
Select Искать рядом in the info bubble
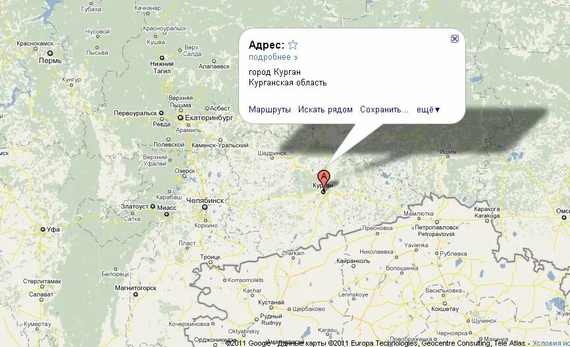tap(325, 110)
